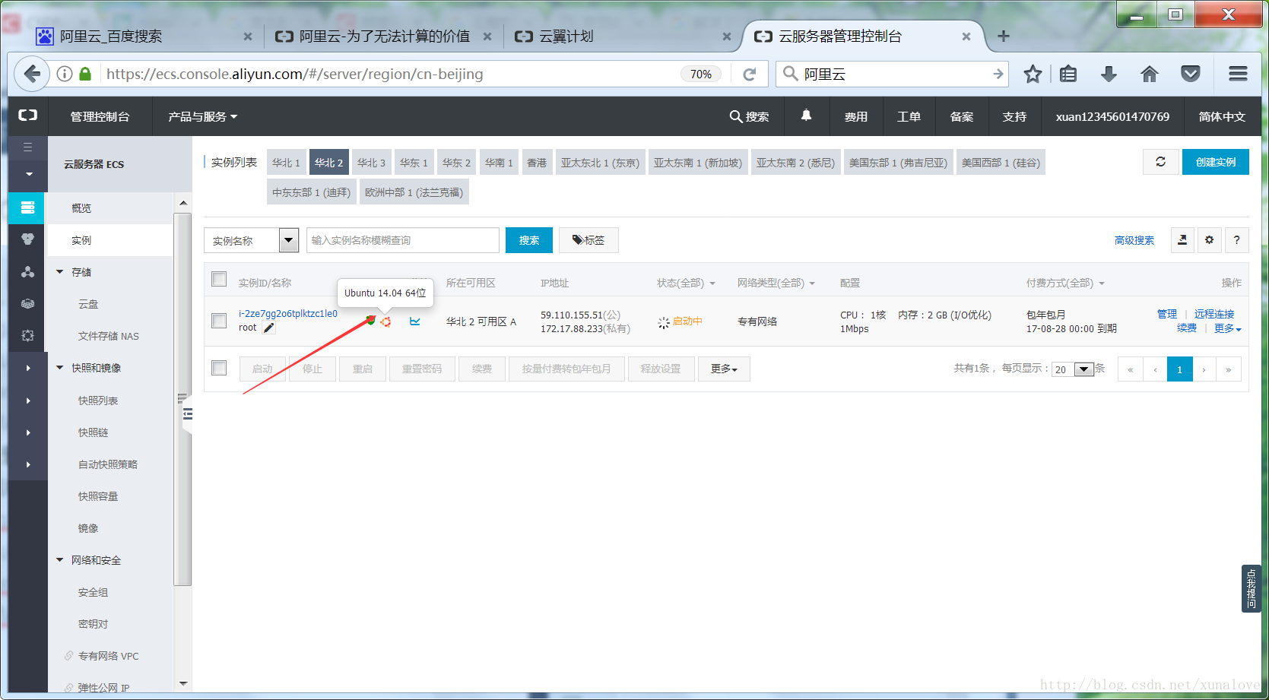Open the downloads arrow icon
This screenshot has width=1269, height=700.
[x=1109, y=74]
